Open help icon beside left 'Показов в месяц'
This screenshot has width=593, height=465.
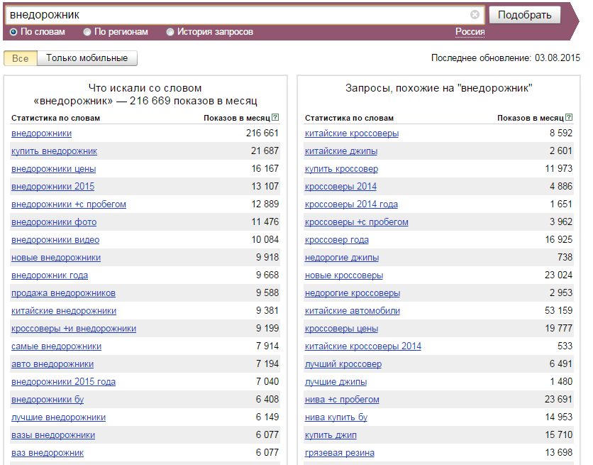pos(275,117)
